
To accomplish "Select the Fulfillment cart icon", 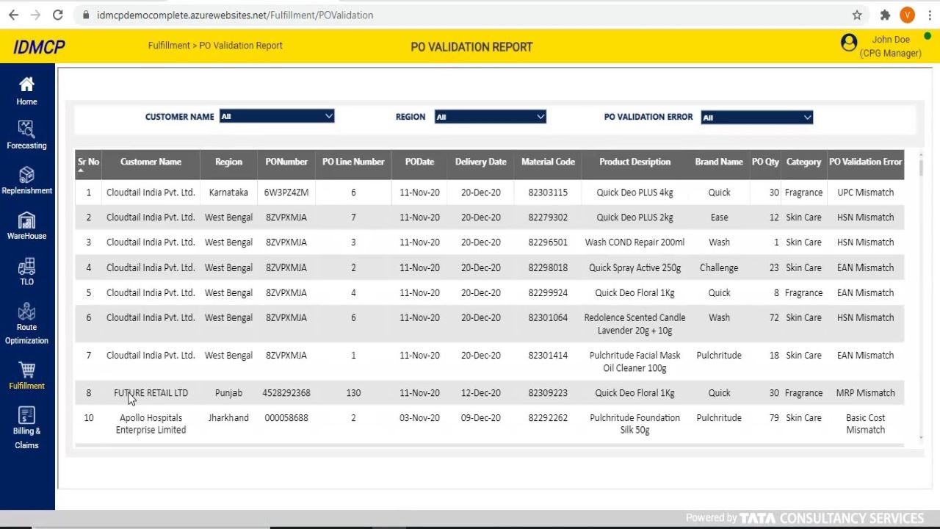I will click(26, 370).
